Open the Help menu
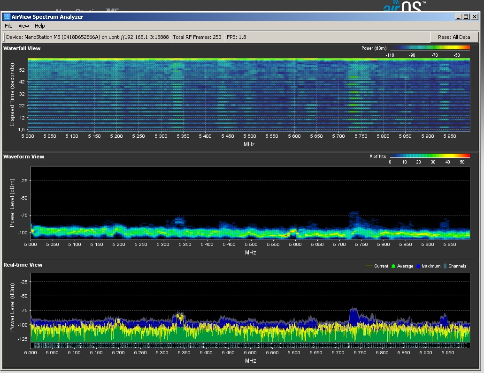This screenshot has height=373, width=484. [40, 26]
